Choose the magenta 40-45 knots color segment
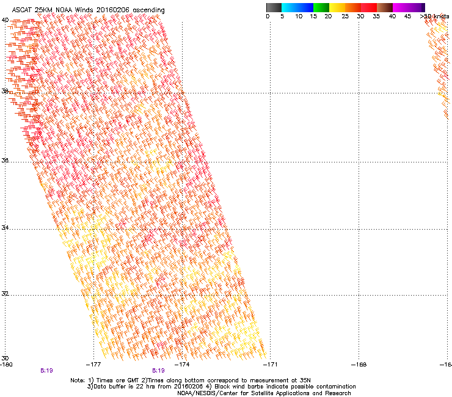Viewport: 452px width, 397px height. coord(401,7)
